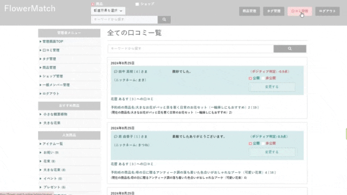This screenshot has width=347, height=195.
Task: Click ログアウト in the sidebar menu
Action: click(x=51, y=94)
